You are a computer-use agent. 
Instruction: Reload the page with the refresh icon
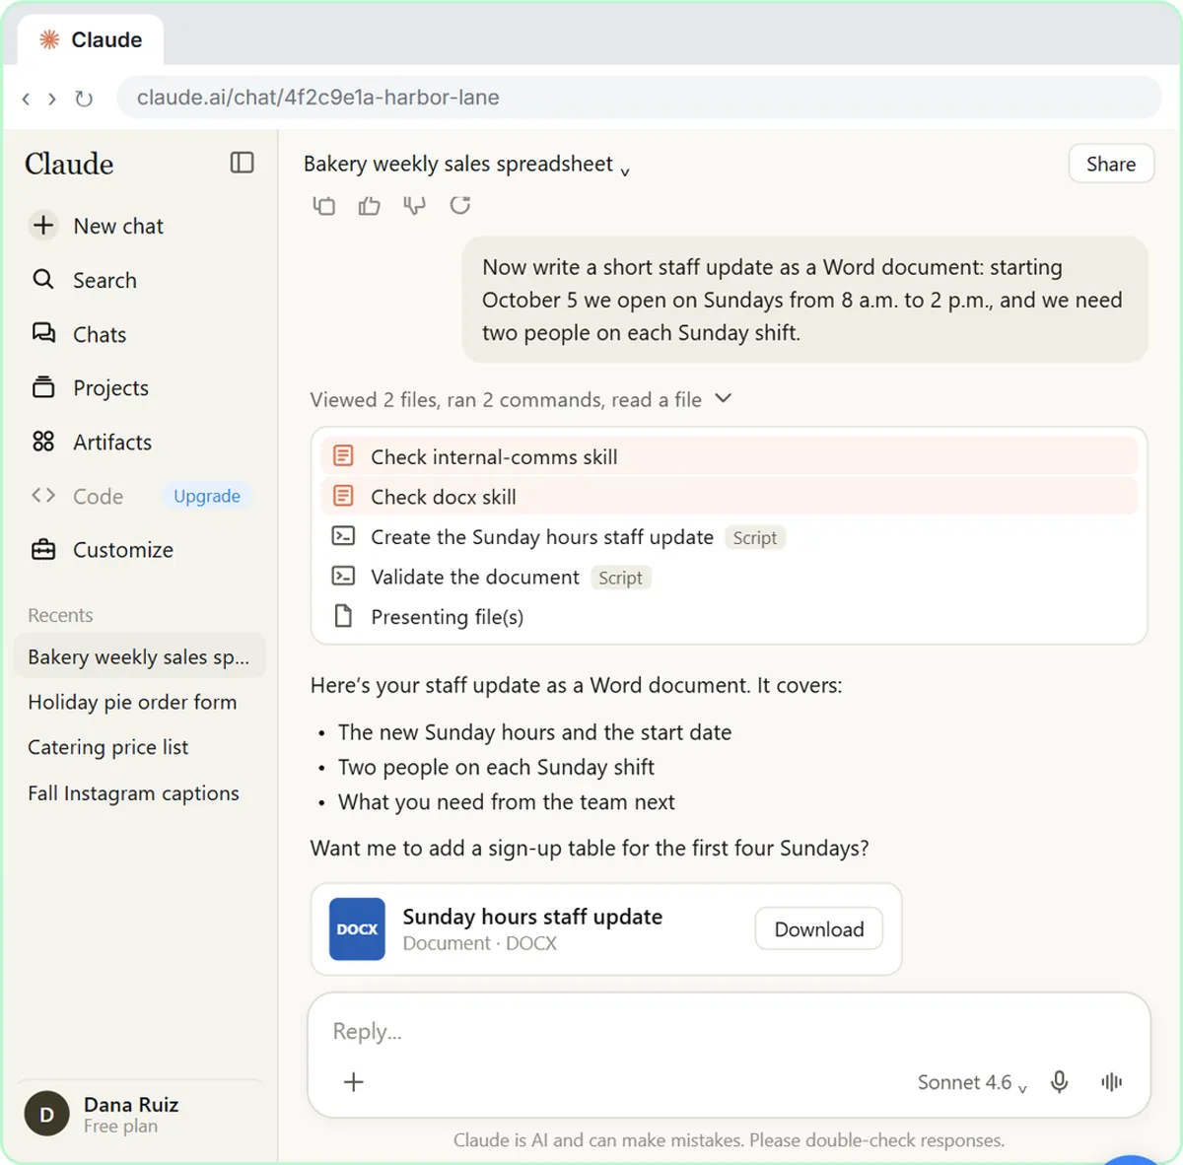click(84, 99)
